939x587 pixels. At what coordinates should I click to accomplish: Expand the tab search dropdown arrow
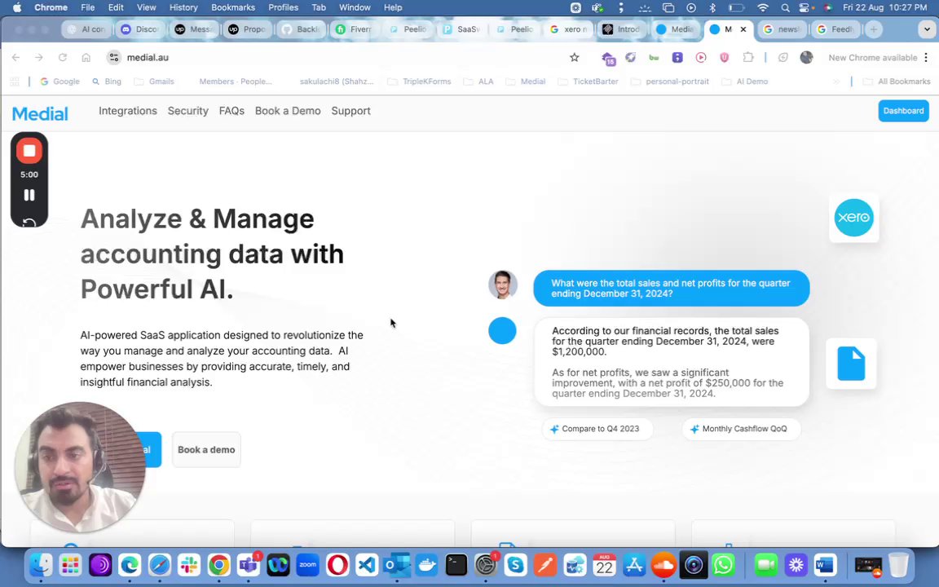click(927, 29)
